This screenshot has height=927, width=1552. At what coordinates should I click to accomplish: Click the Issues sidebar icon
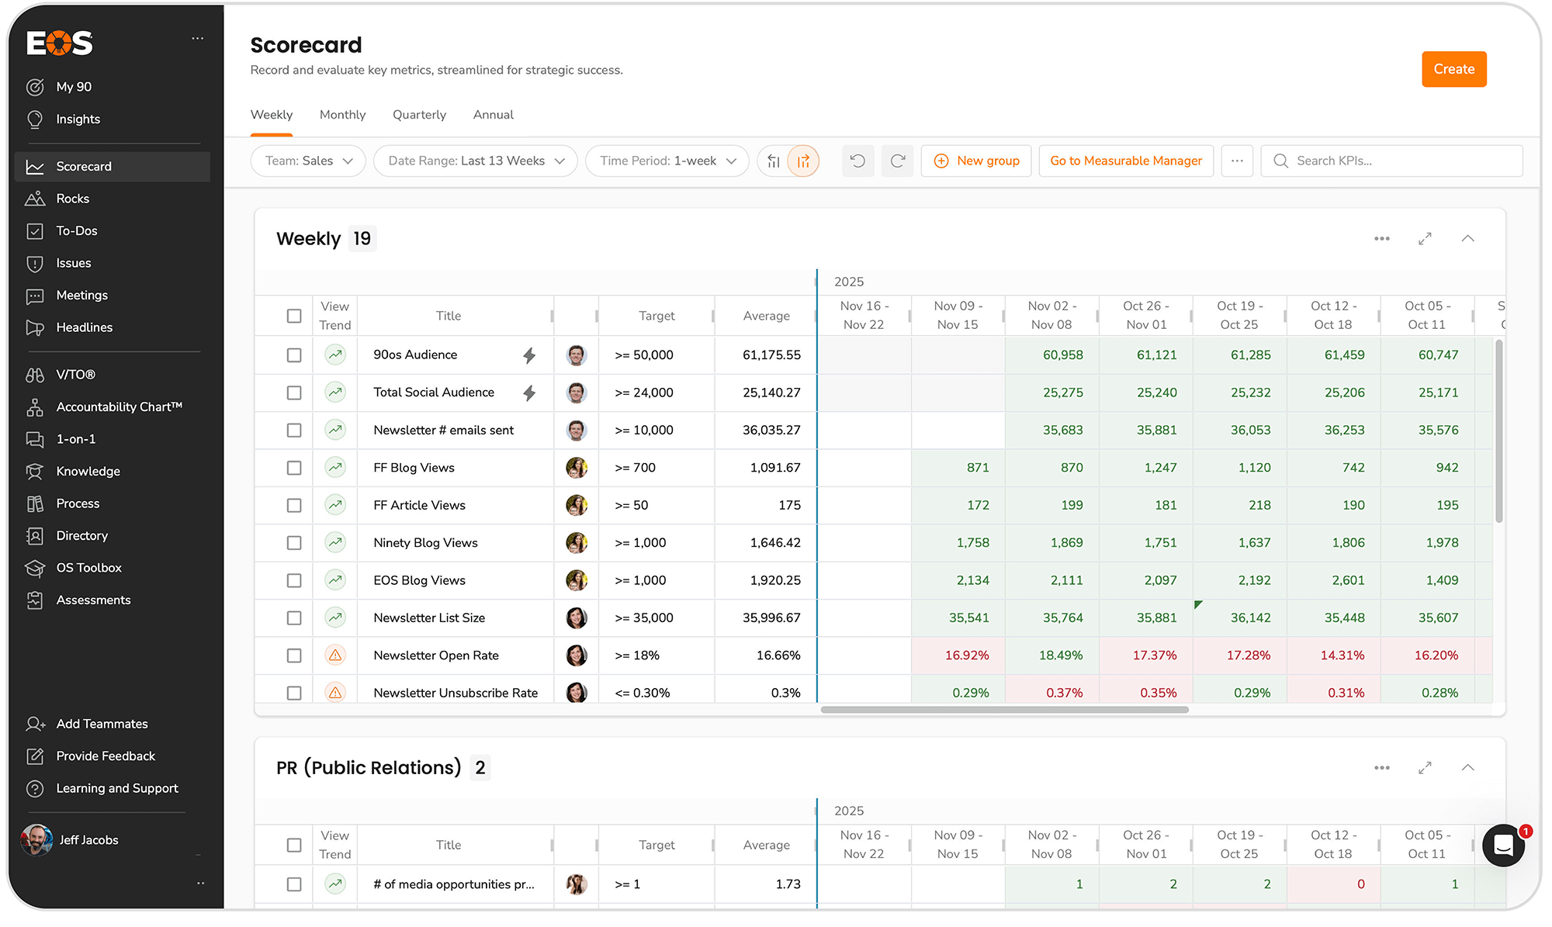pos(36,263)
